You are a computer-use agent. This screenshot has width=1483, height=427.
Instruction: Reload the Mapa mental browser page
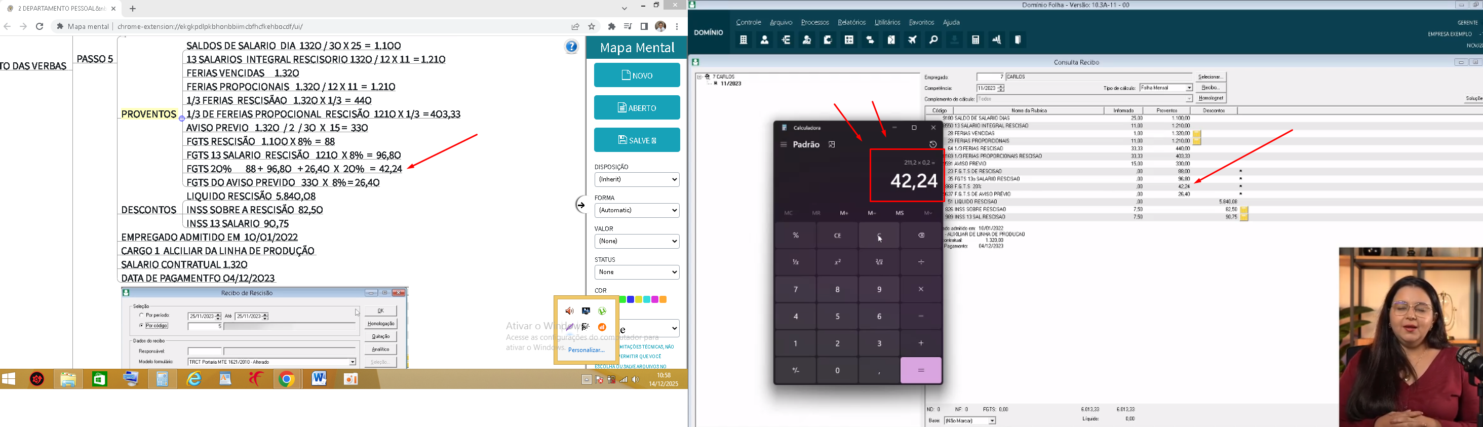coord(40,26)
